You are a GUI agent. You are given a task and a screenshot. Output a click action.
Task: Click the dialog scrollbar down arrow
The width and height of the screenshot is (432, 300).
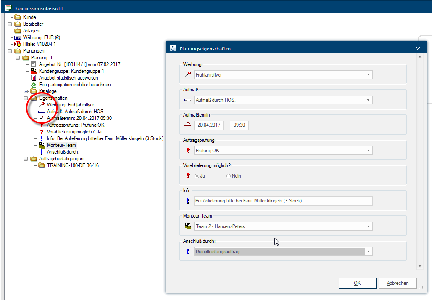(x=420, y=266)
